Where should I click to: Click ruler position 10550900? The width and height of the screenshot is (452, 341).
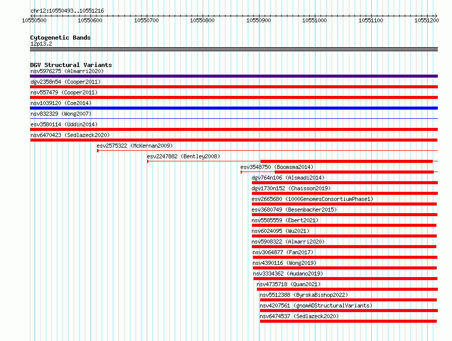(259, 20)
